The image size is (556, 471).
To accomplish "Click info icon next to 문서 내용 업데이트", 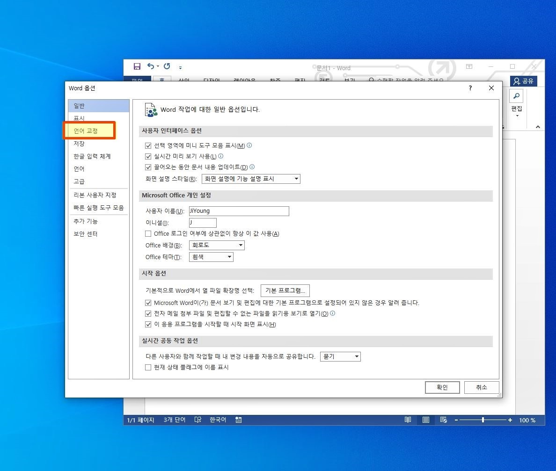I will (252, 167).
